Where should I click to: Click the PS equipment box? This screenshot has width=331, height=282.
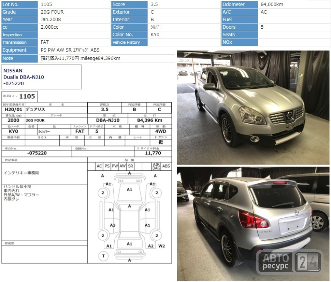pos(107,166)
